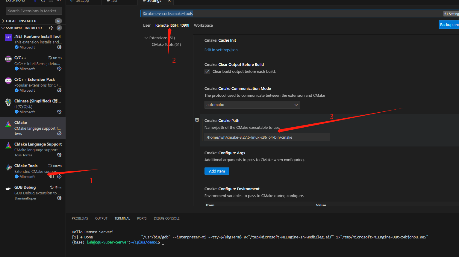
Task: Click the C/C++ extension logo icon
Action: 8,59
